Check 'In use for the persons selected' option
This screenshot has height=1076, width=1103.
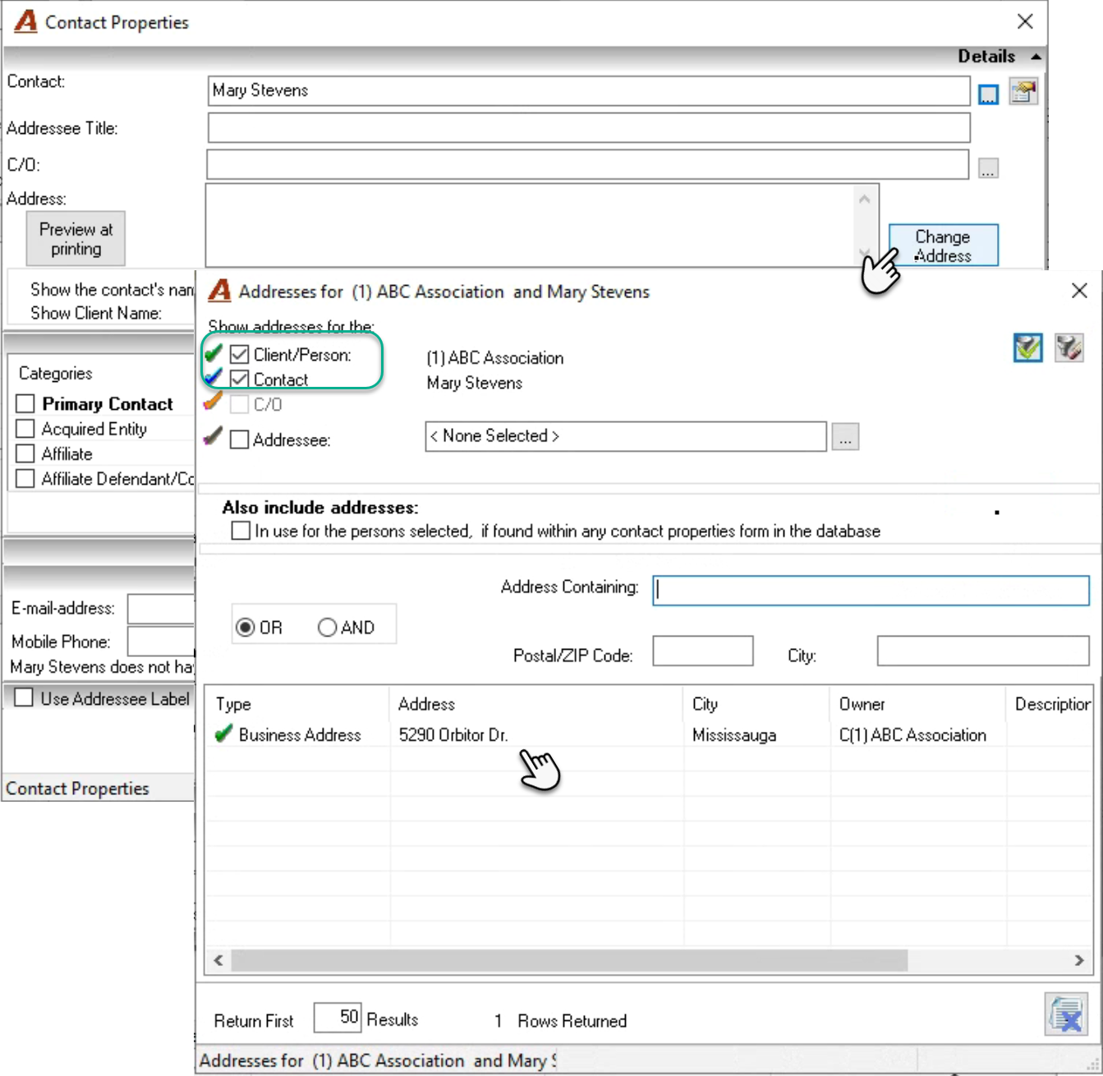(241, 531)
